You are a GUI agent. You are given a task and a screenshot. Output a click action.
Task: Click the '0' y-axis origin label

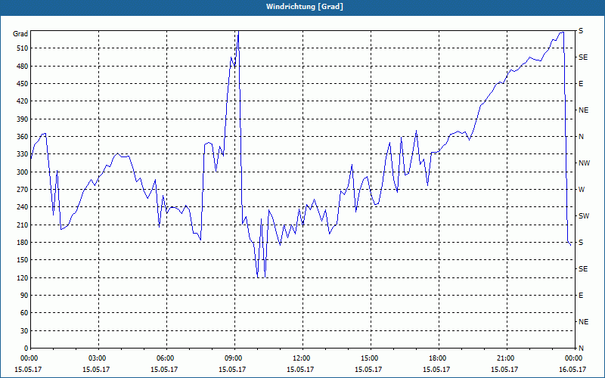[x=26, y=349]
